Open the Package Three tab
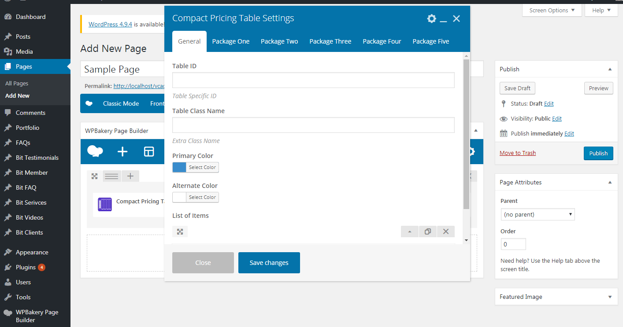 point(330,41)
